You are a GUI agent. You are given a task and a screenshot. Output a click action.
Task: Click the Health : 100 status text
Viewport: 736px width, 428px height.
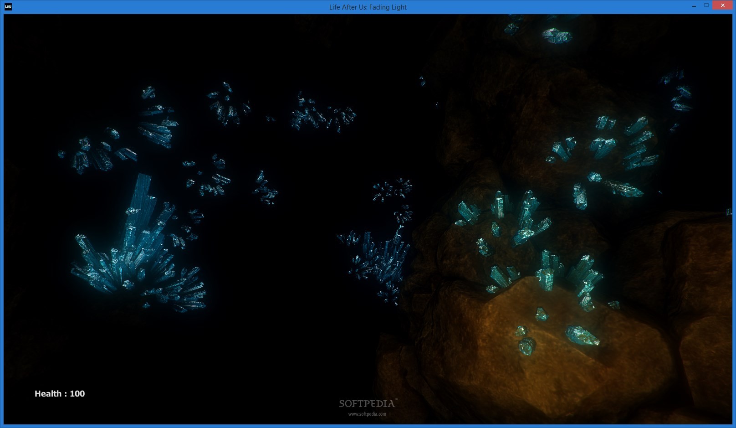60,394
